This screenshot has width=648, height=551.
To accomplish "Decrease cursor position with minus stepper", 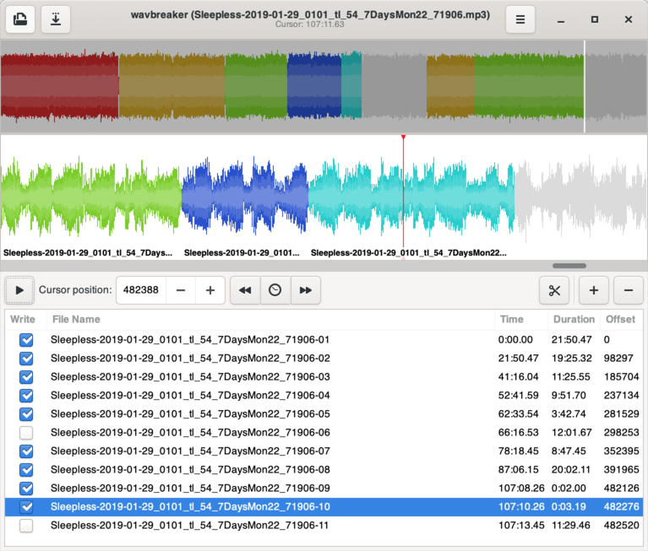I will [180, 290].
